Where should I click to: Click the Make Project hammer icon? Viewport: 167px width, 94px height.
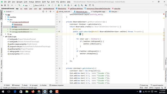tap(19, 5)
